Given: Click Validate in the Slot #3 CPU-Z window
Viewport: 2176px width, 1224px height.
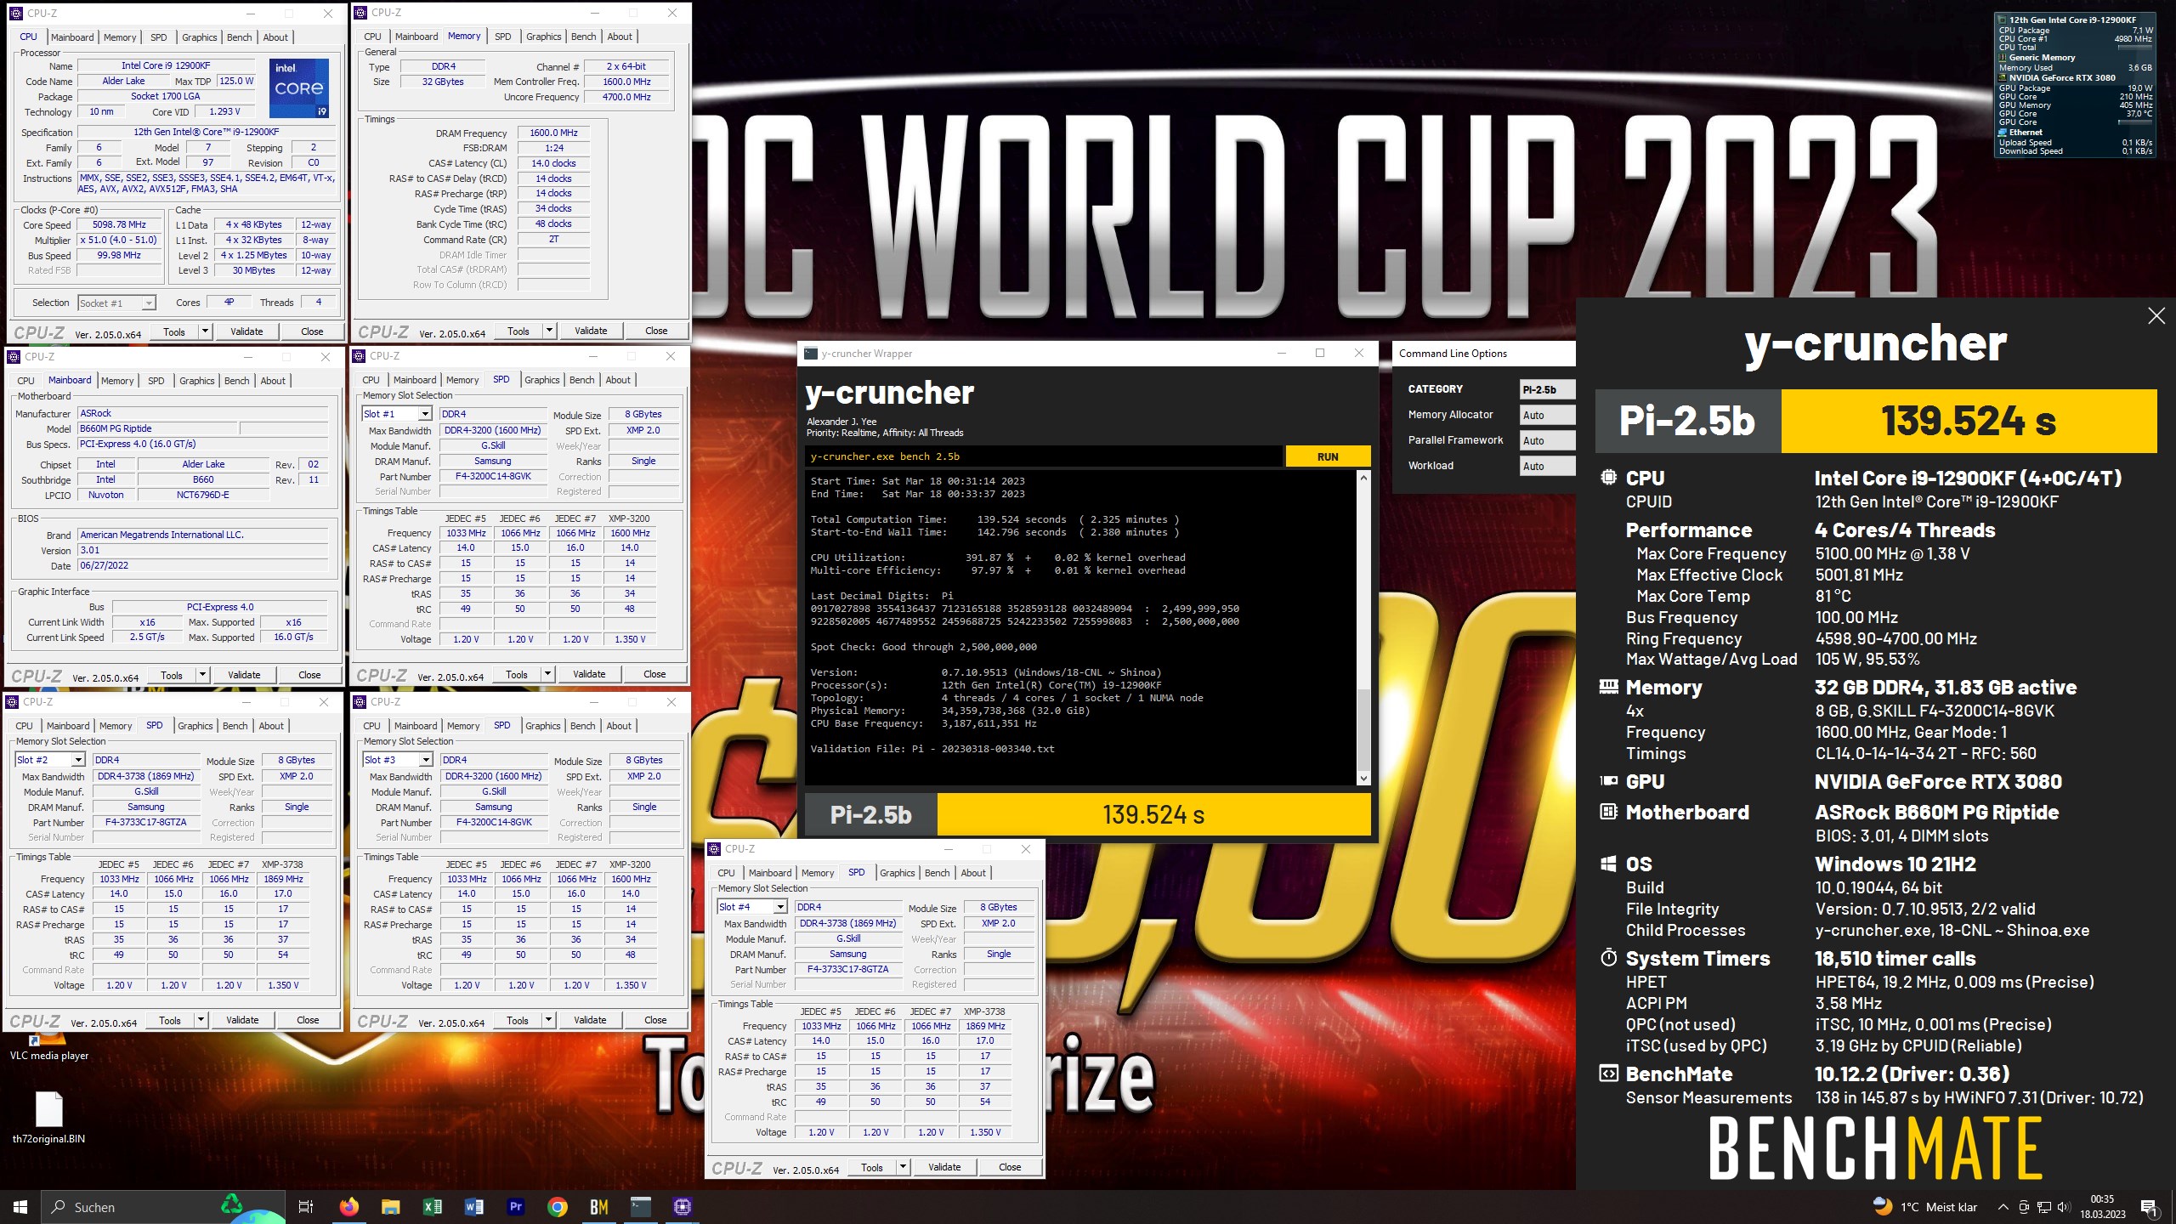Looking at the screenshot, I should coord(590,1020).
